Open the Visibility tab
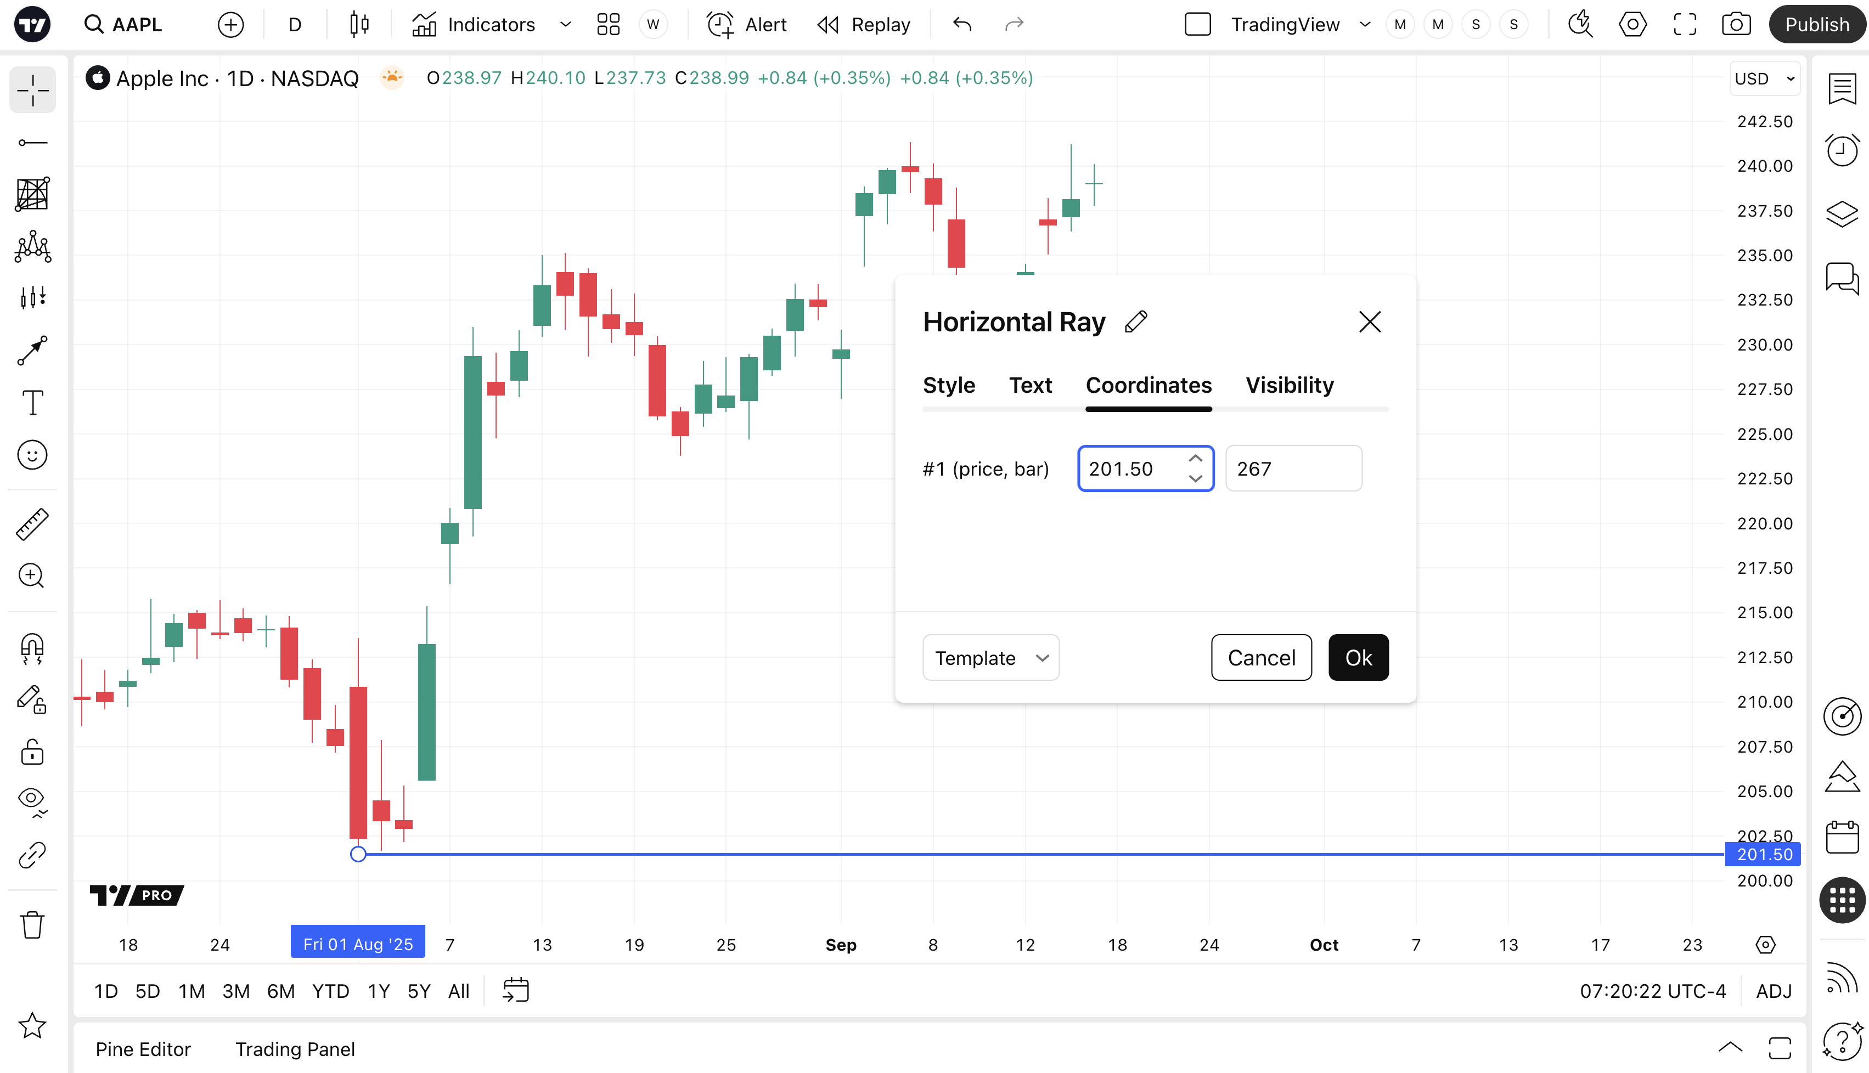Screen dimensions: 1869x1073 tap(1289, 386)
